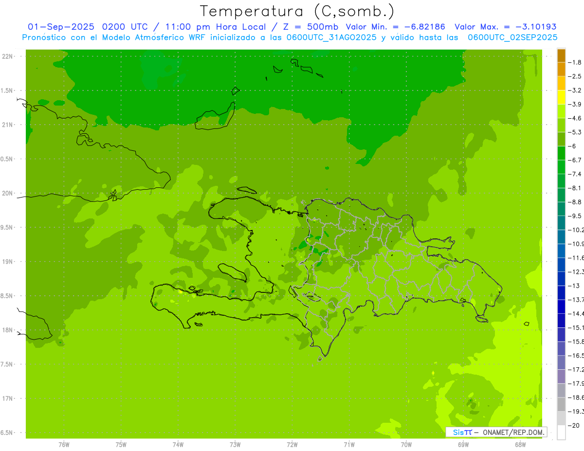Pick the dark blue swatch between -13.7 and -14.4
Screen dimensions: 584x451
coord(561,307)
